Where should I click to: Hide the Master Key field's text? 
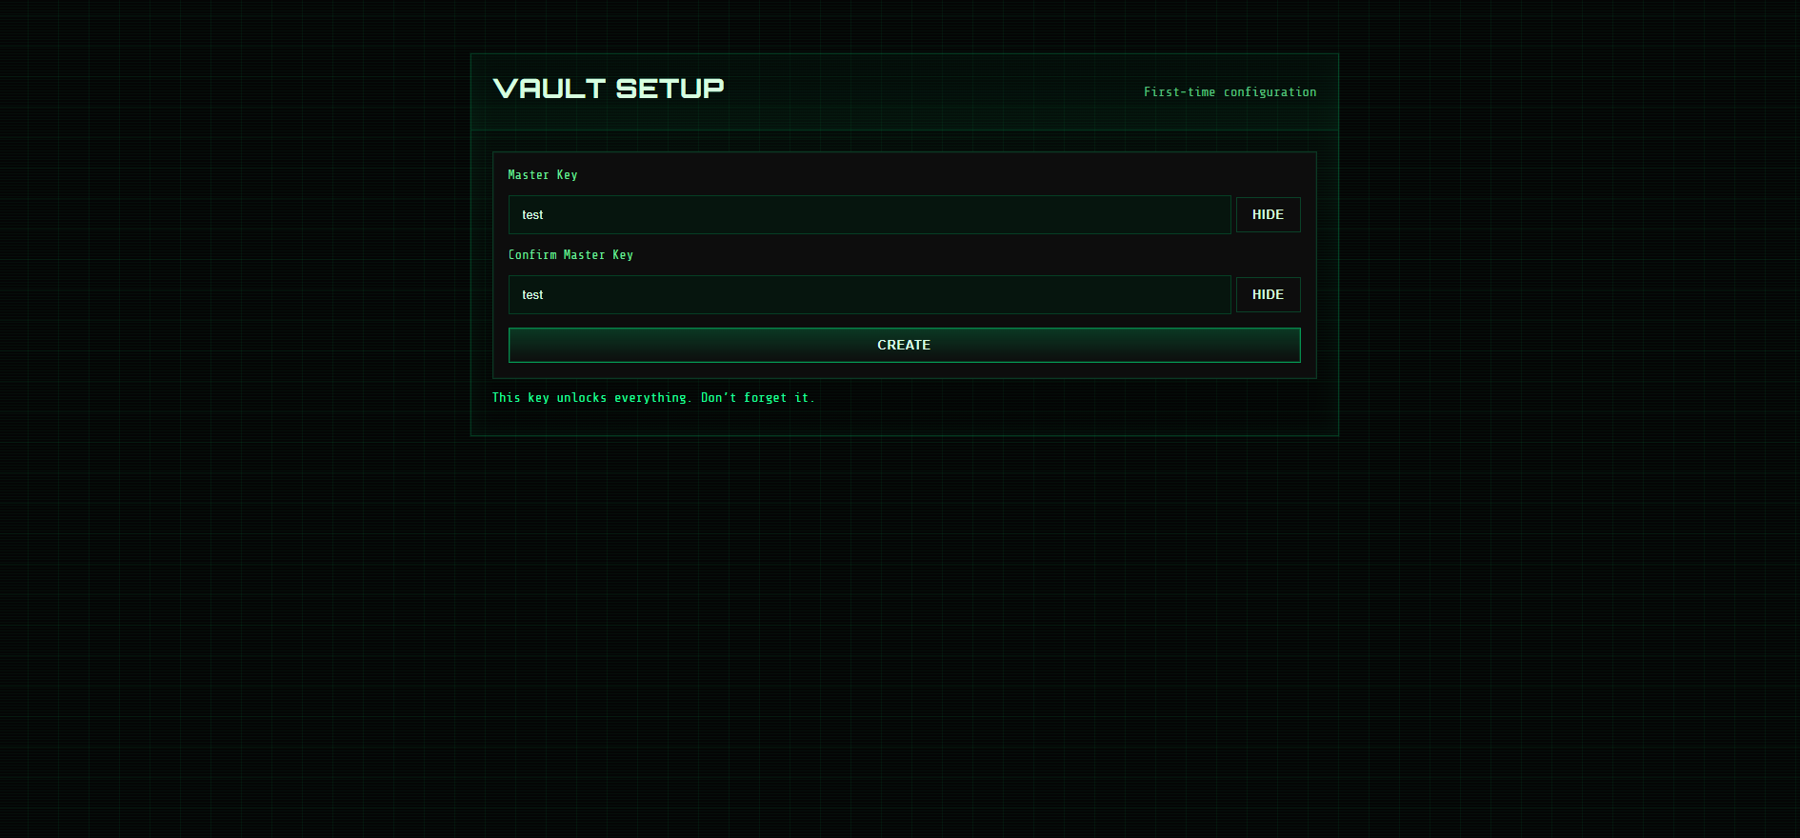[1268, 214]
